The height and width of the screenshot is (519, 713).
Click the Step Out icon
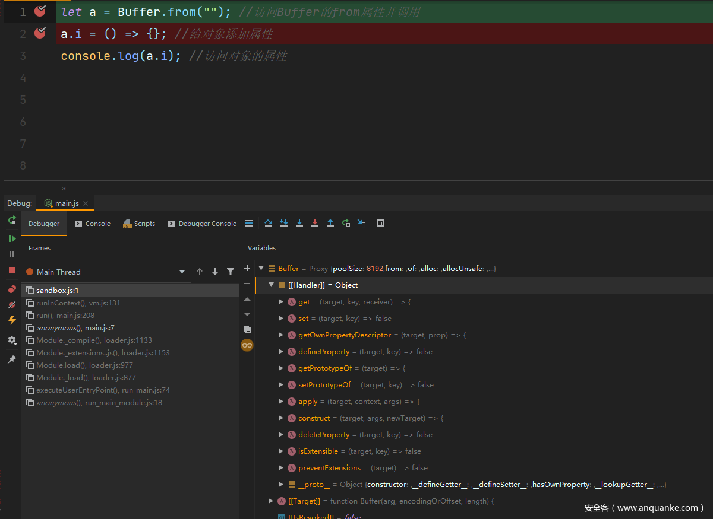pos(330,223)
